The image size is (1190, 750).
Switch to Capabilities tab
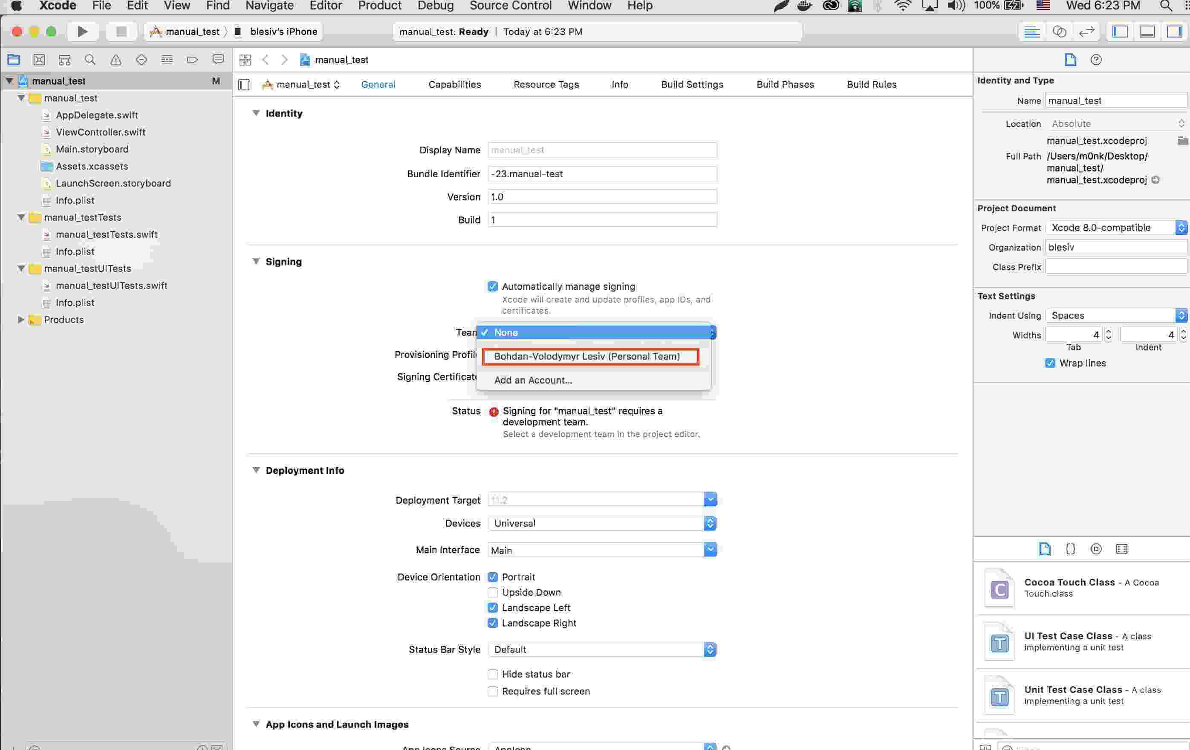click(456, 85)
